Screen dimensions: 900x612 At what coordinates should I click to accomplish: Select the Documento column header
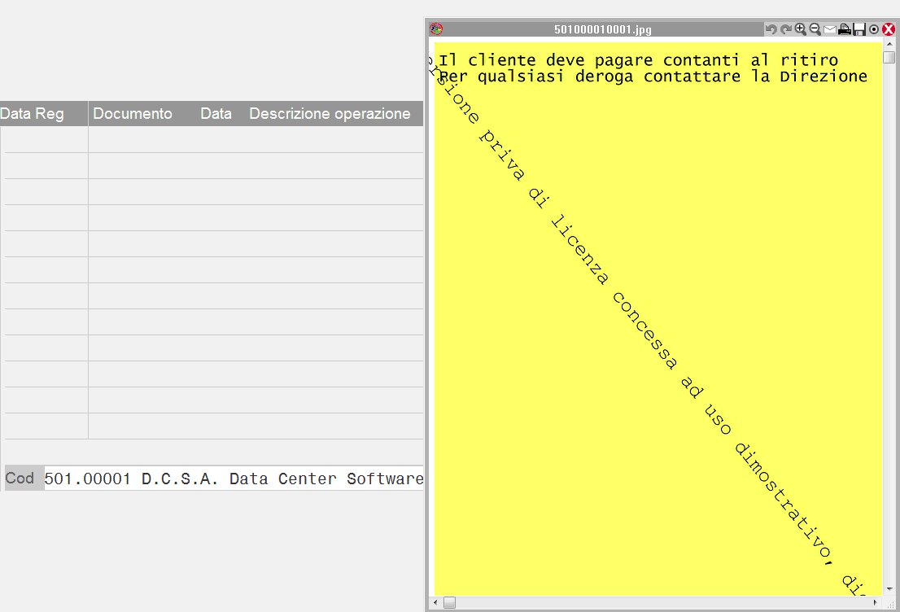tap(133, 114)
